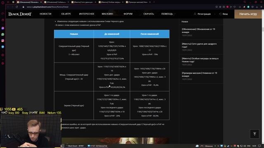Click the address bar URL field
Viewport: 264px width, 148px height.
tap(47, 7)
